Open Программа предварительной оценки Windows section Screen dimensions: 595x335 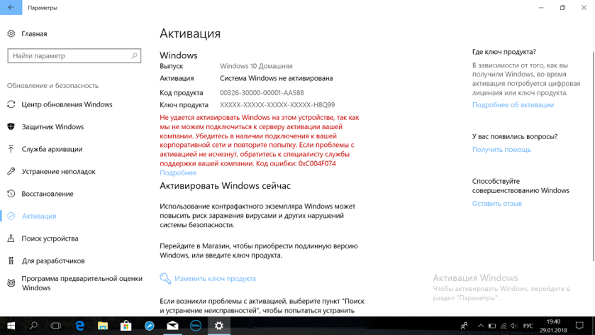click(x=82, y=283)
